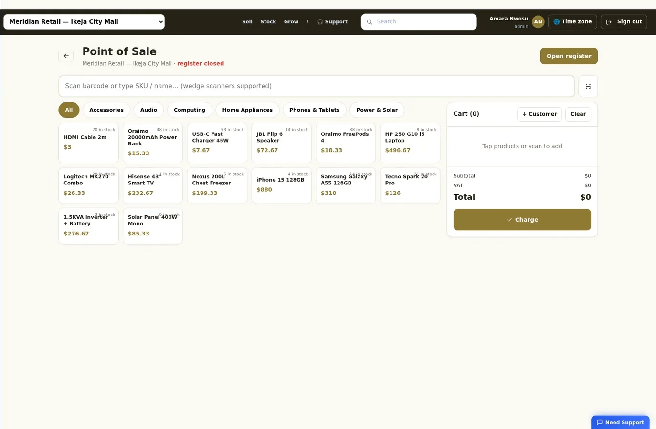The height and width of the screenshot is (429, 656).
Task: Click the Amara Nwosu user name
Action: 508,19
